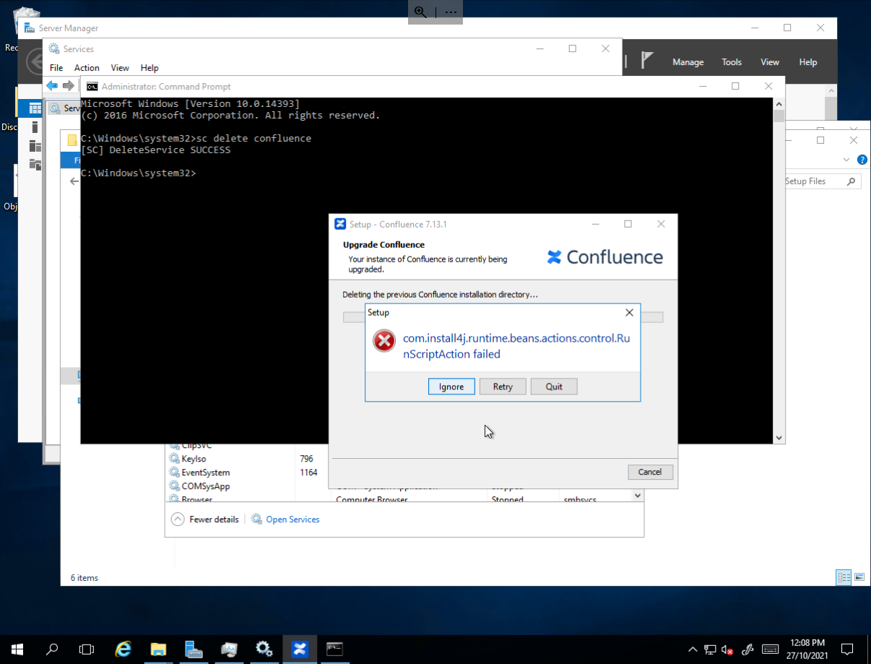This screenshot has height=664, width=871.
Task: Open Internet Explorer from the taskbar
Action: (123, 649)
